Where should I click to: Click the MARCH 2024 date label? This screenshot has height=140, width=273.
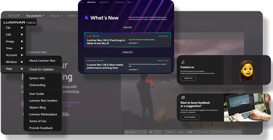[x=128, y=27]
